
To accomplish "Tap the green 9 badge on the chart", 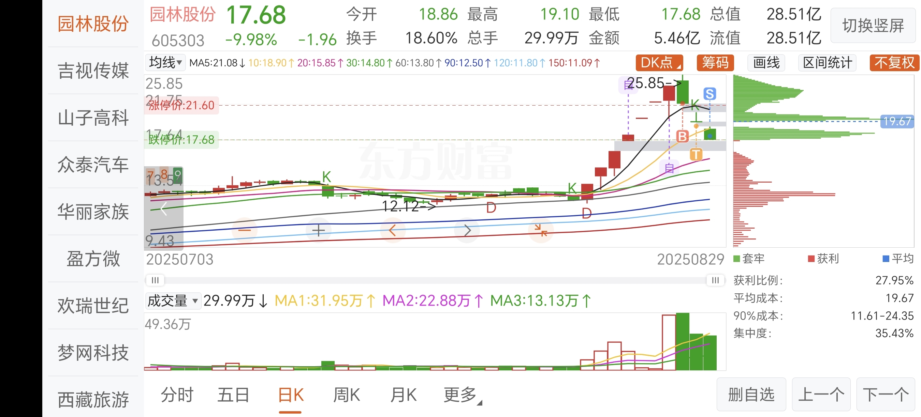I will coord(178,175).
